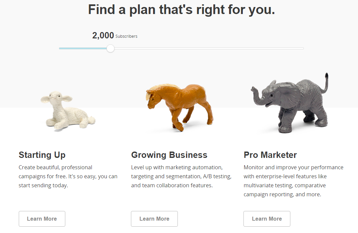
Task: Click the blue filled part of slider track
Action: click(x=83, y=48)
